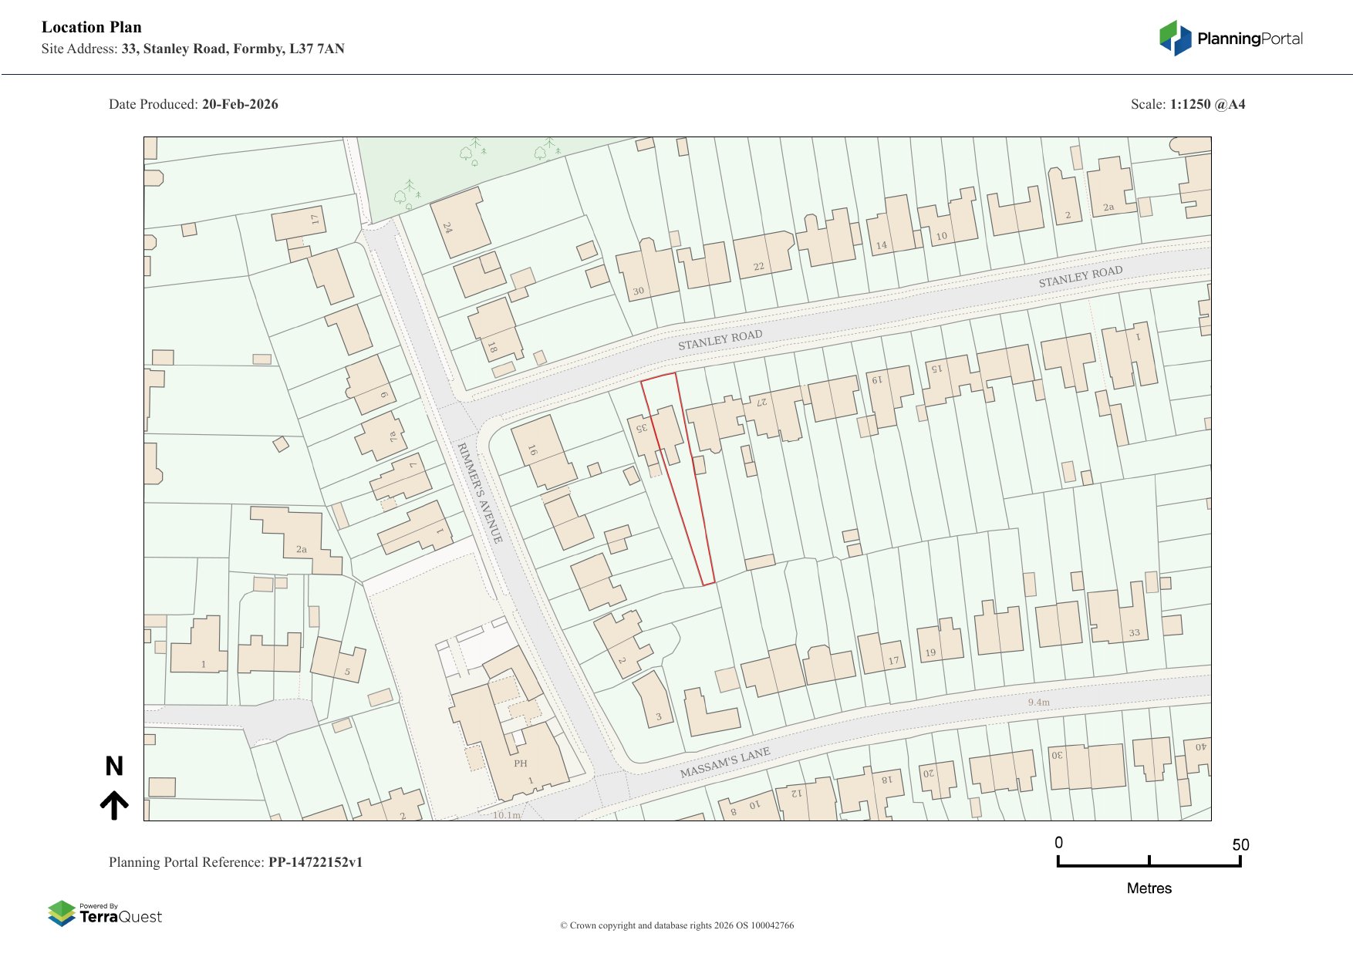Click the Date Produced 20-Feb-2026 text
Screen dimensions: 1353x957
click(x=194, y=104)
